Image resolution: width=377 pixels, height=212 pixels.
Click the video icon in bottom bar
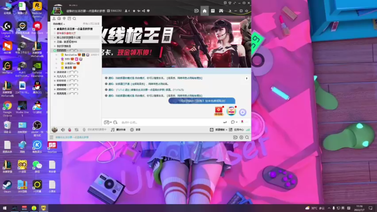click(x=235, y=137)
